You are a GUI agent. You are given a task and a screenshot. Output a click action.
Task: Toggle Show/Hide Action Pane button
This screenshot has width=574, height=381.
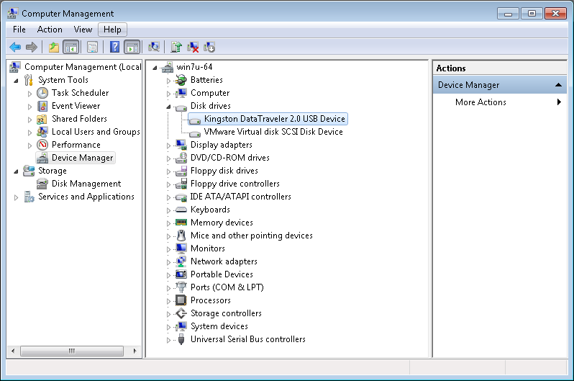tap(132, 47)
